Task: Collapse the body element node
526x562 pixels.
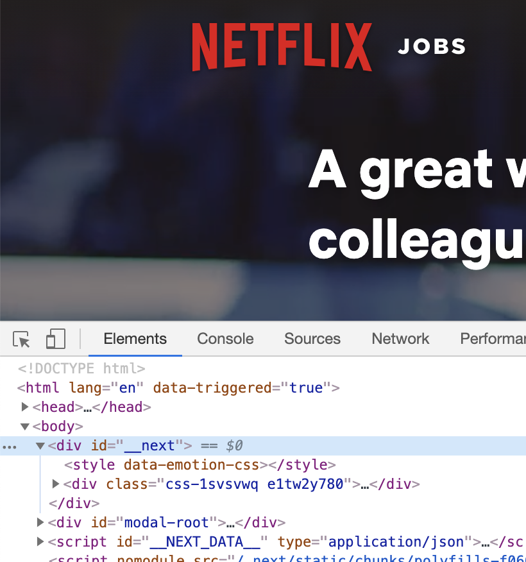Action: tap(25, 427)
